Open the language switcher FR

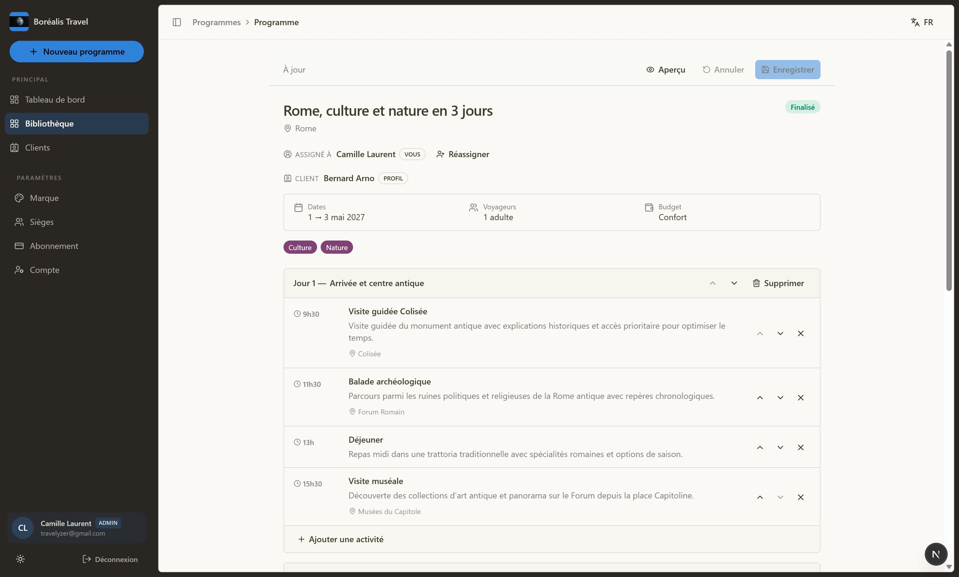pos(922,22)
